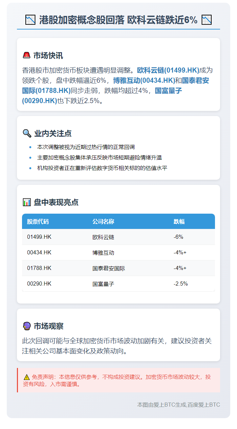
Task: Click the 国富量子(00290.HK) highlighted text
Action: pyautogui.click(x=102, y=96)
